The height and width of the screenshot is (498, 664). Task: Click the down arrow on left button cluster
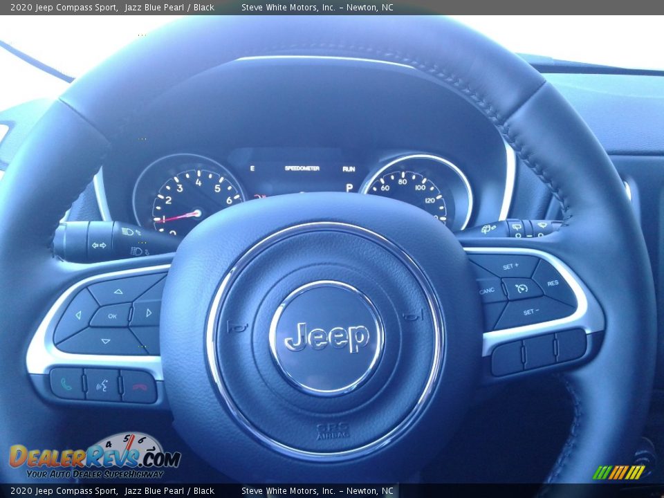(105, 340)
